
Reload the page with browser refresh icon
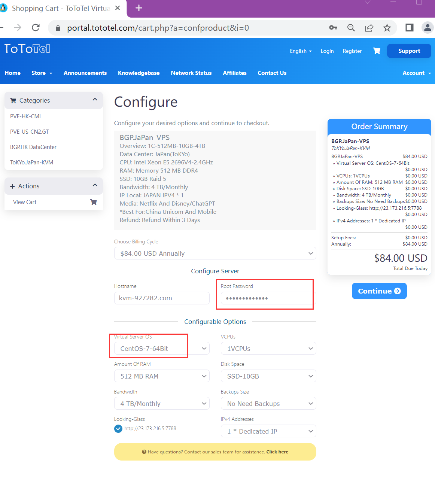coord(36,28)
